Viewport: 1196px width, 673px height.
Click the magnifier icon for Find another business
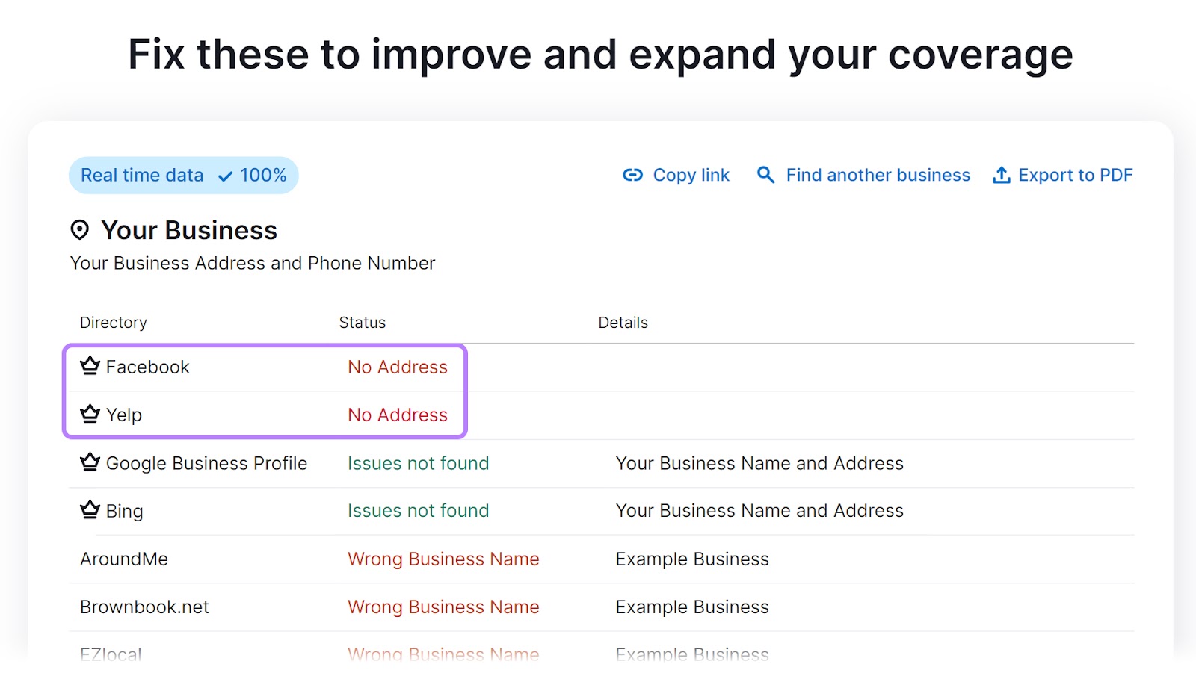(765, 175)
